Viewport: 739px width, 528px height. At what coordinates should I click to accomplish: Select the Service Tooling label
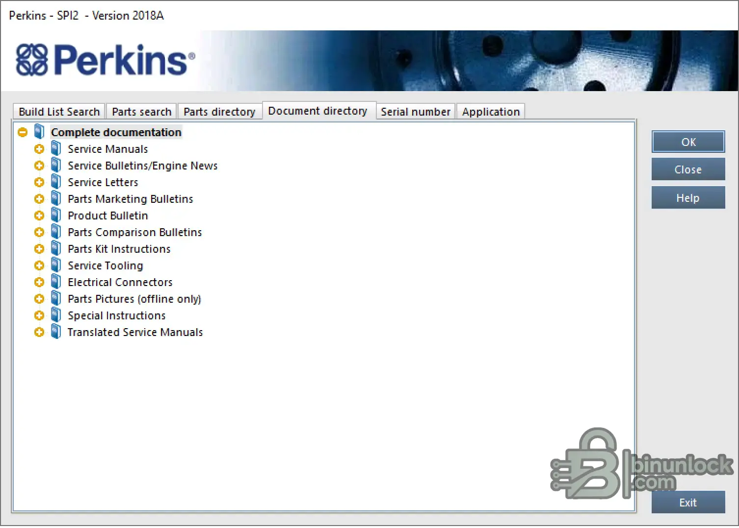(x=106, y=265)
